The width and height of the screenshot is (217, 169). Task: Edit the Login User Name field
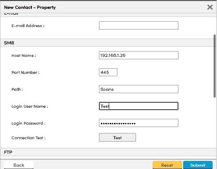(138, 106)
